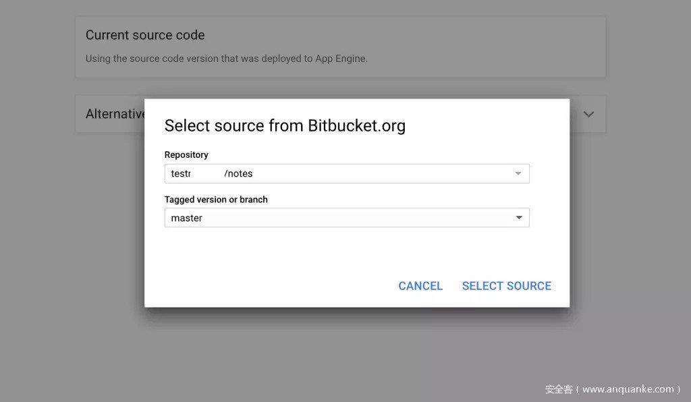Click the partially hidden Alternative heading
The width and height of the screenshot is (691, 402).
click(x=115, y=114)
